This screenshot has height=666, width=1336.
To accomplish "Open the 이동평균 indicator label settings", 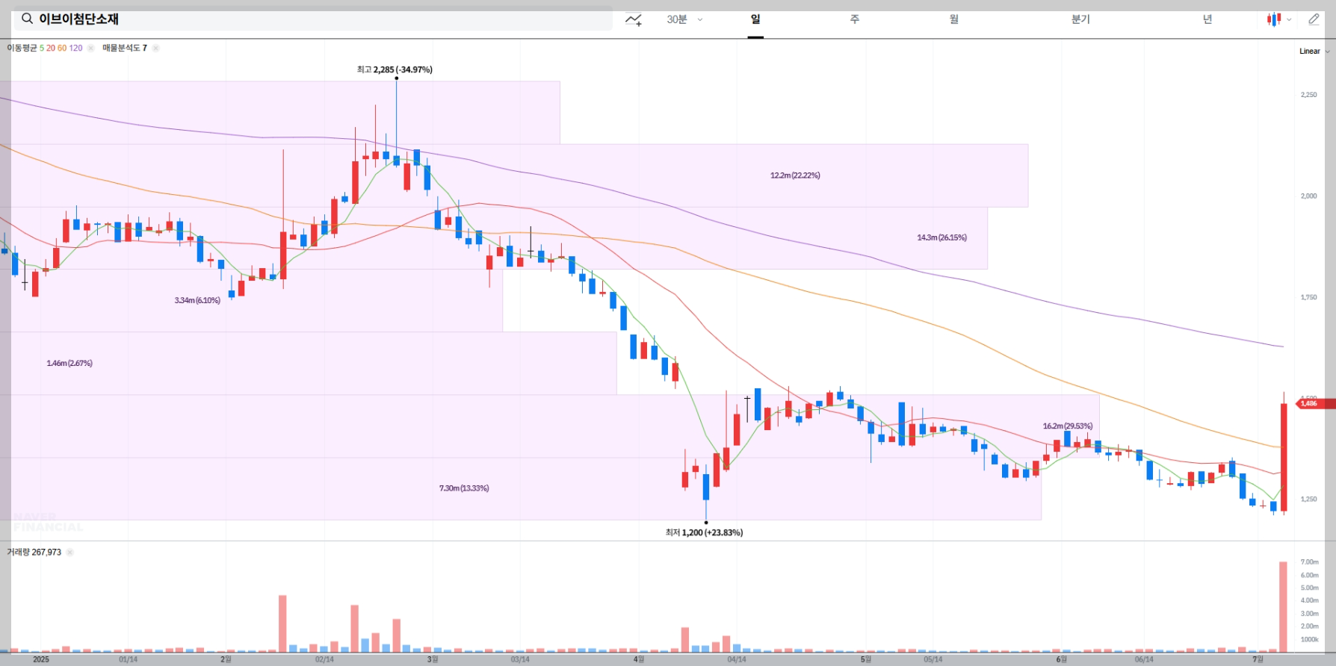I will (x=22, y=48).
